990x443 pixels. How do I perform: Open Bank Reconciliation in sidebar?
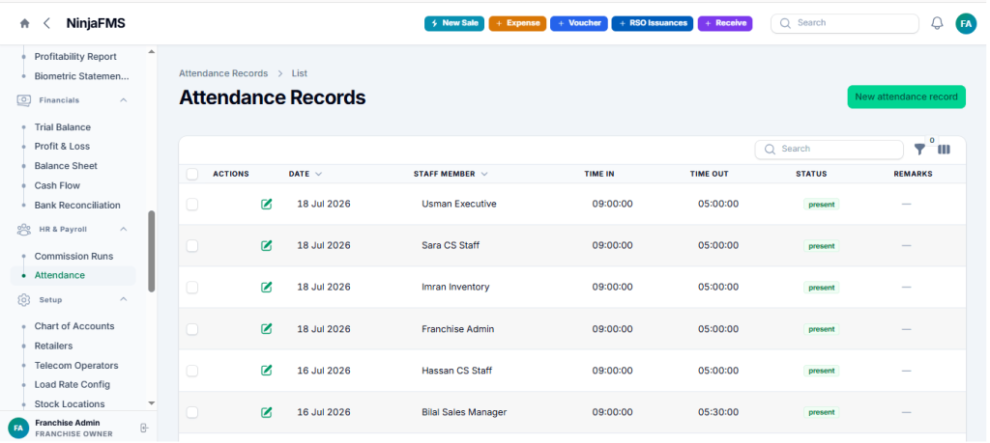[77, 206]
